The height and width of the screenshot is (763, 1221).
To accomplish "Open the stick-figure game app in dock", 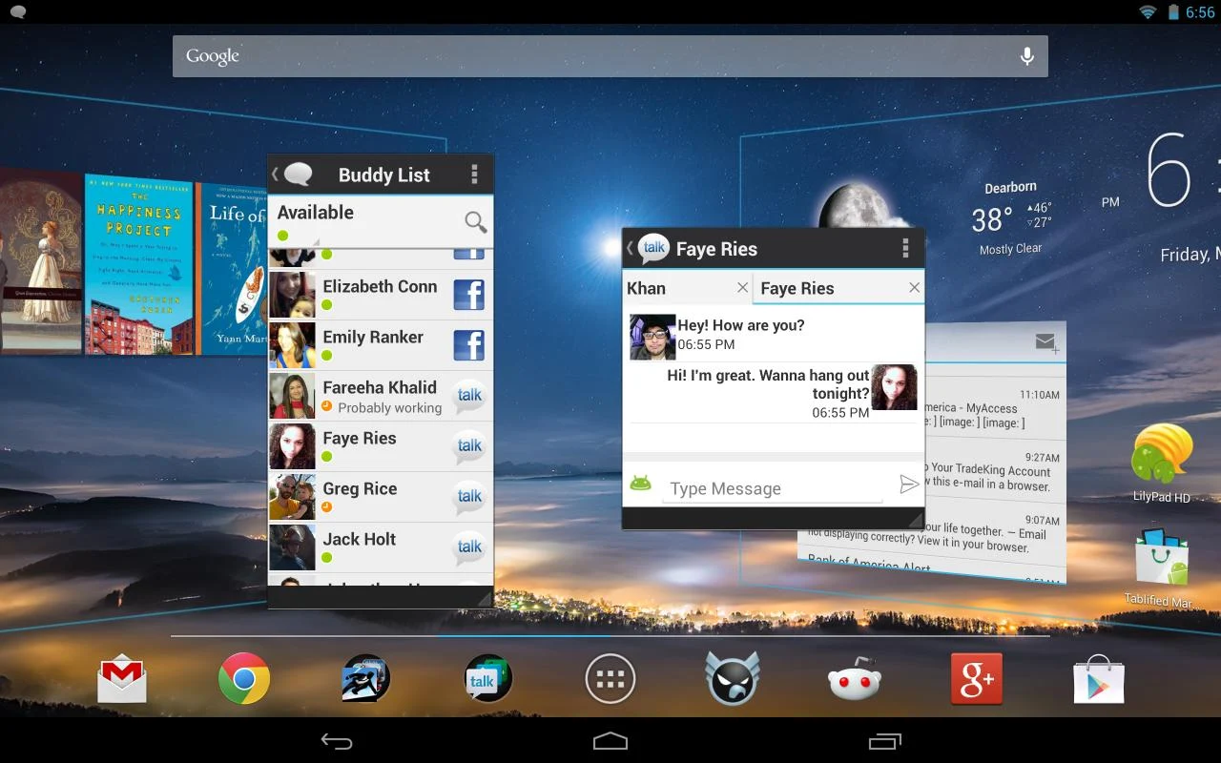I will 366,679.
